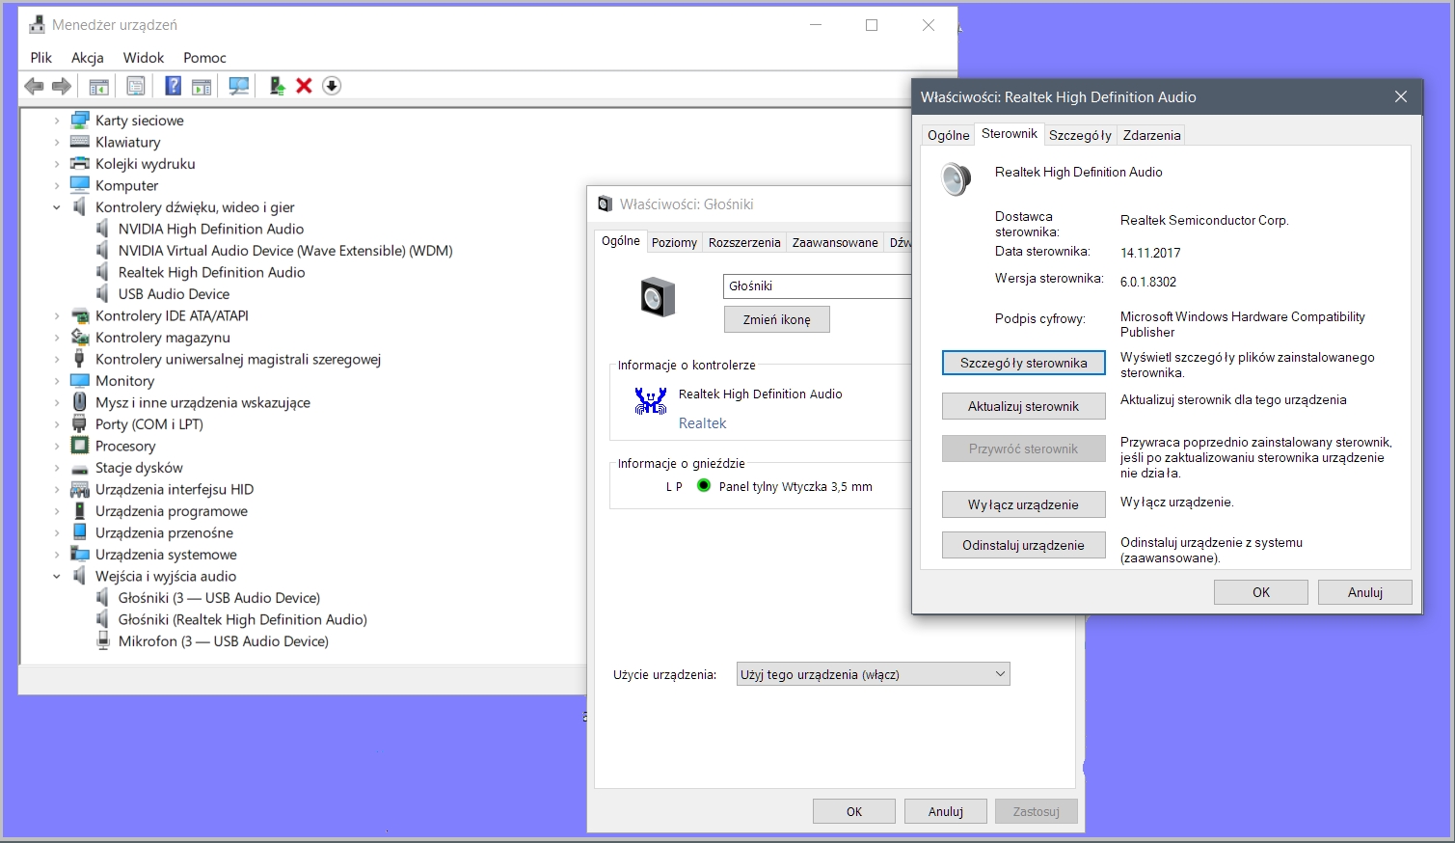Open the Akcja menu
Image resolution: width=1455 pixels, height=843 pixels.
click(x=87, y=58)
